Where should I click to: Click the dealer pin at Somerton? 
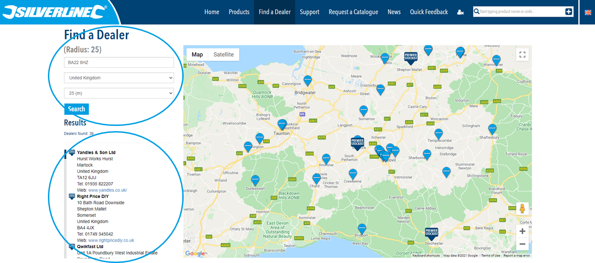pyautogui.click(x=364, y=111)
